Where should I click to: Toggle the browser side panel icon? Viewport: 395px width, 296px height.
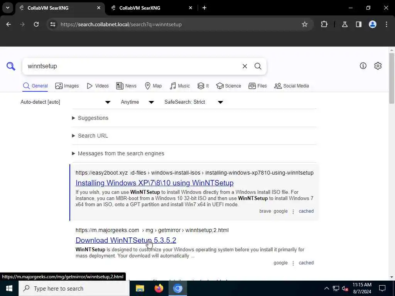[359, 24]
